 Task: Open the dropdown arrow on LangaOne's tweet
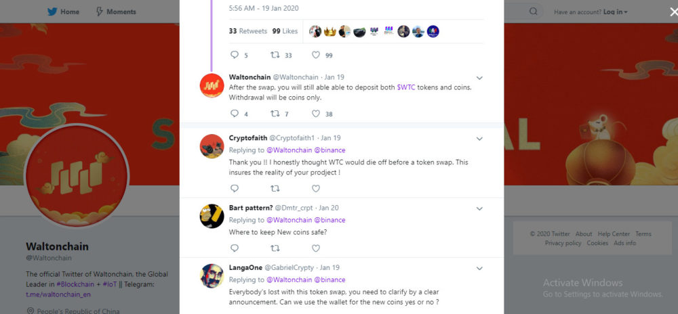tap(479, 268)
